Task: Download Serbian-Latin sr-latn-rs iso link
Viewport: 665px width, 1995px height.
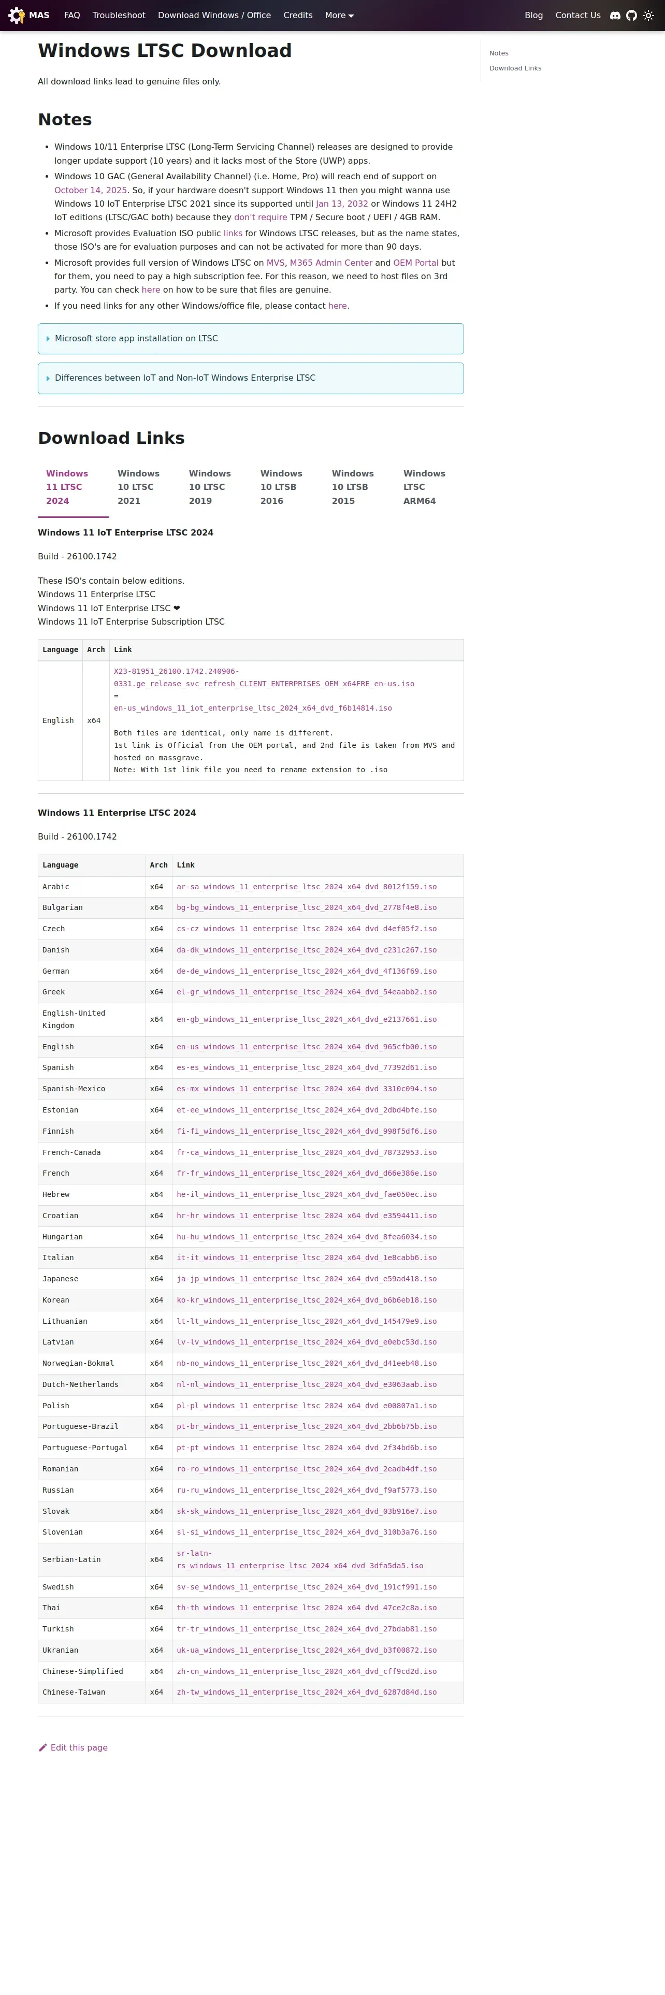Action: (x=299, y=1560)
